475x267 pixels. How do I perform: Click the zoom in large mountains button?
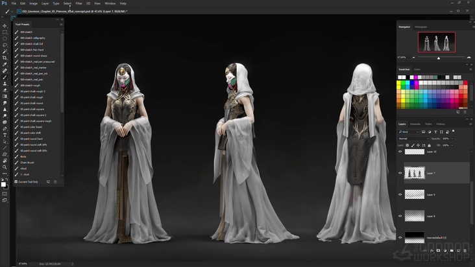pos(469,57)
